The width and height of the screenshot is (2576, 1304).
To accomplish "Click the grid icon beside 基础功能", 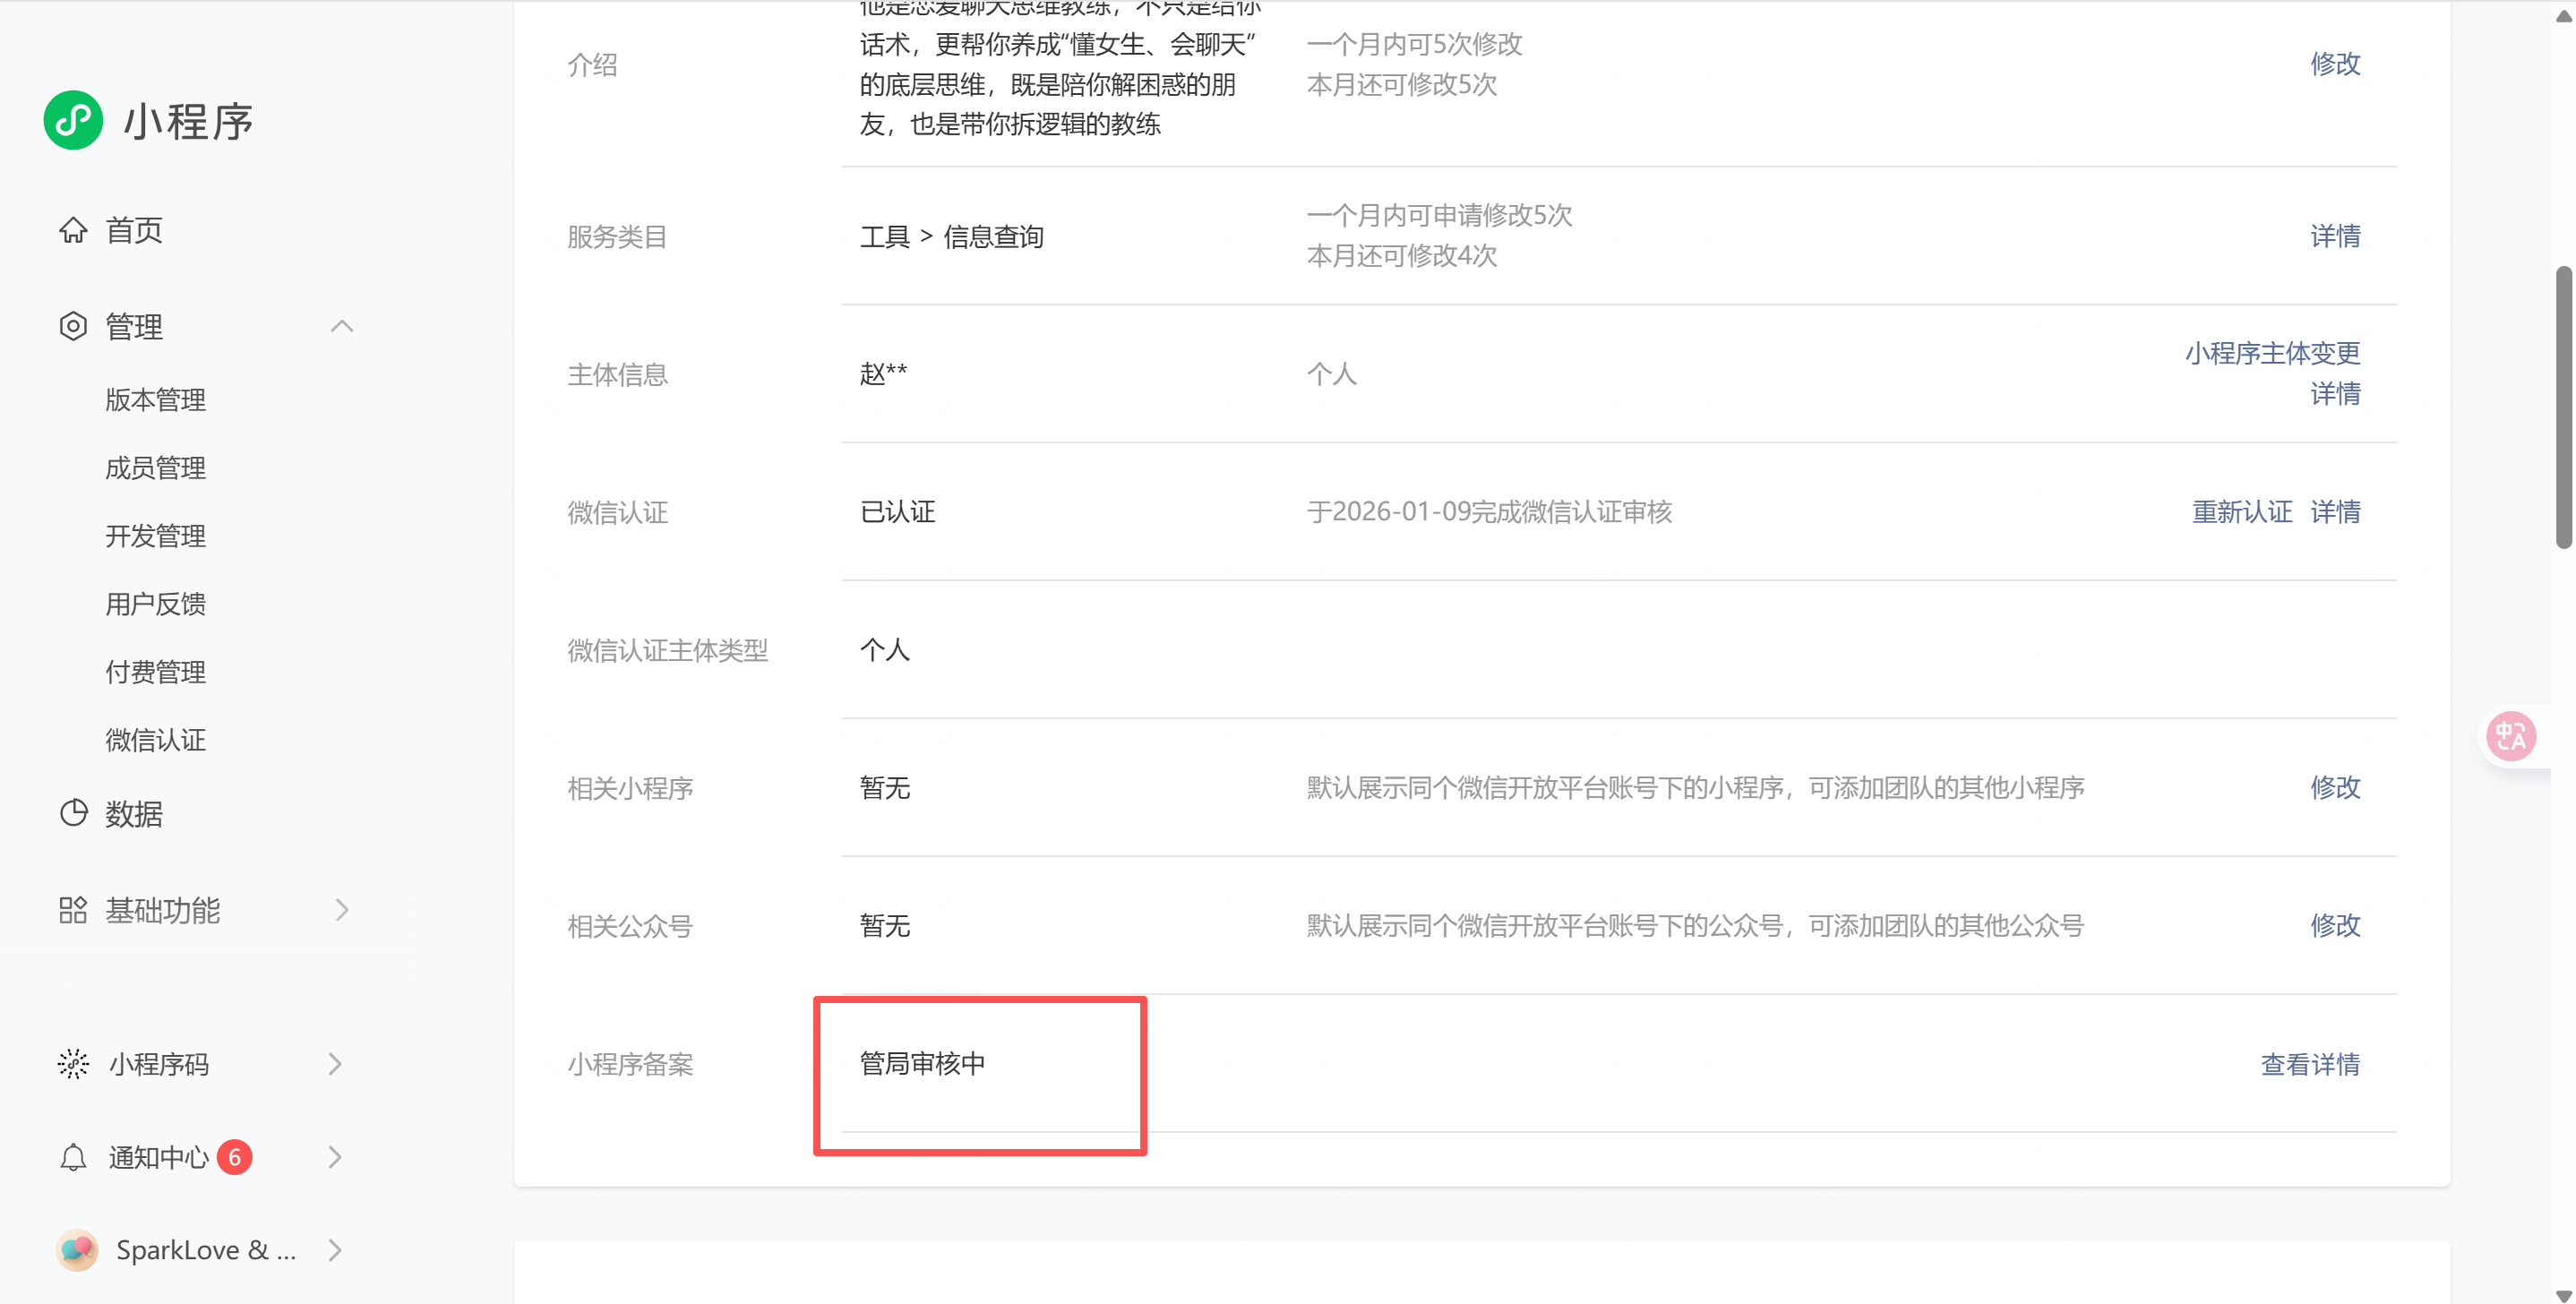I will tap(73, 910).
